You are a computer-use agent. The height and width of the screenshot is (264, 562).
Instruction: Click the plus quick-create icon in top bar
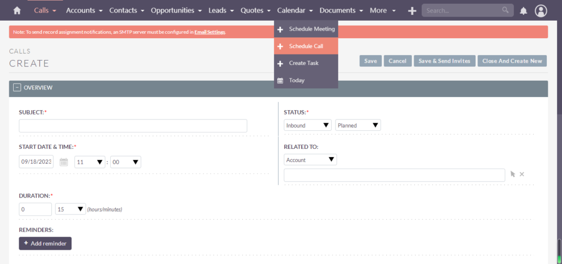pyautogui.click(x=412, y=10)
